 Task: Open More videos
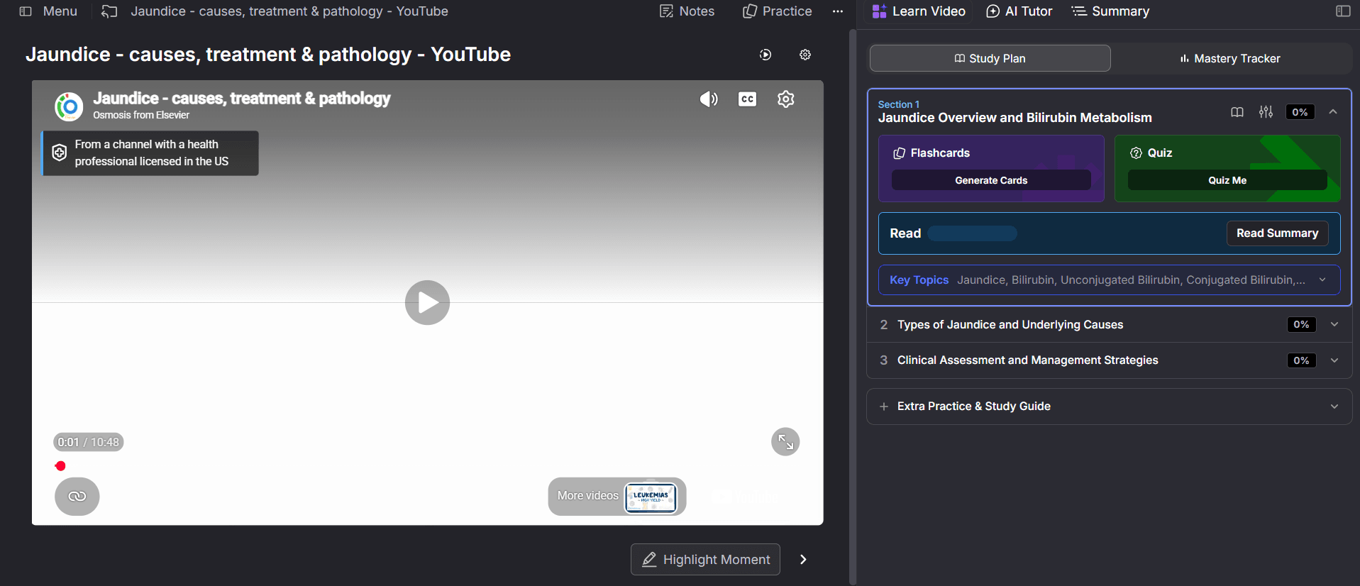coord(588,496)
